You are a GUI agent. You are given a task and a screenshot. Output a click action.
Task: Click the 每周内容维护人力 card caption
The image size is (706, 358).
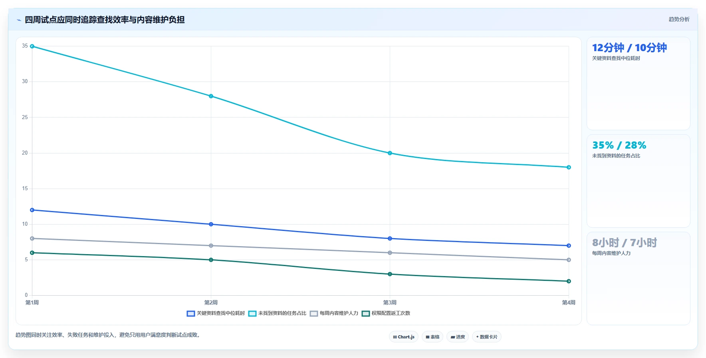[611, 253]
